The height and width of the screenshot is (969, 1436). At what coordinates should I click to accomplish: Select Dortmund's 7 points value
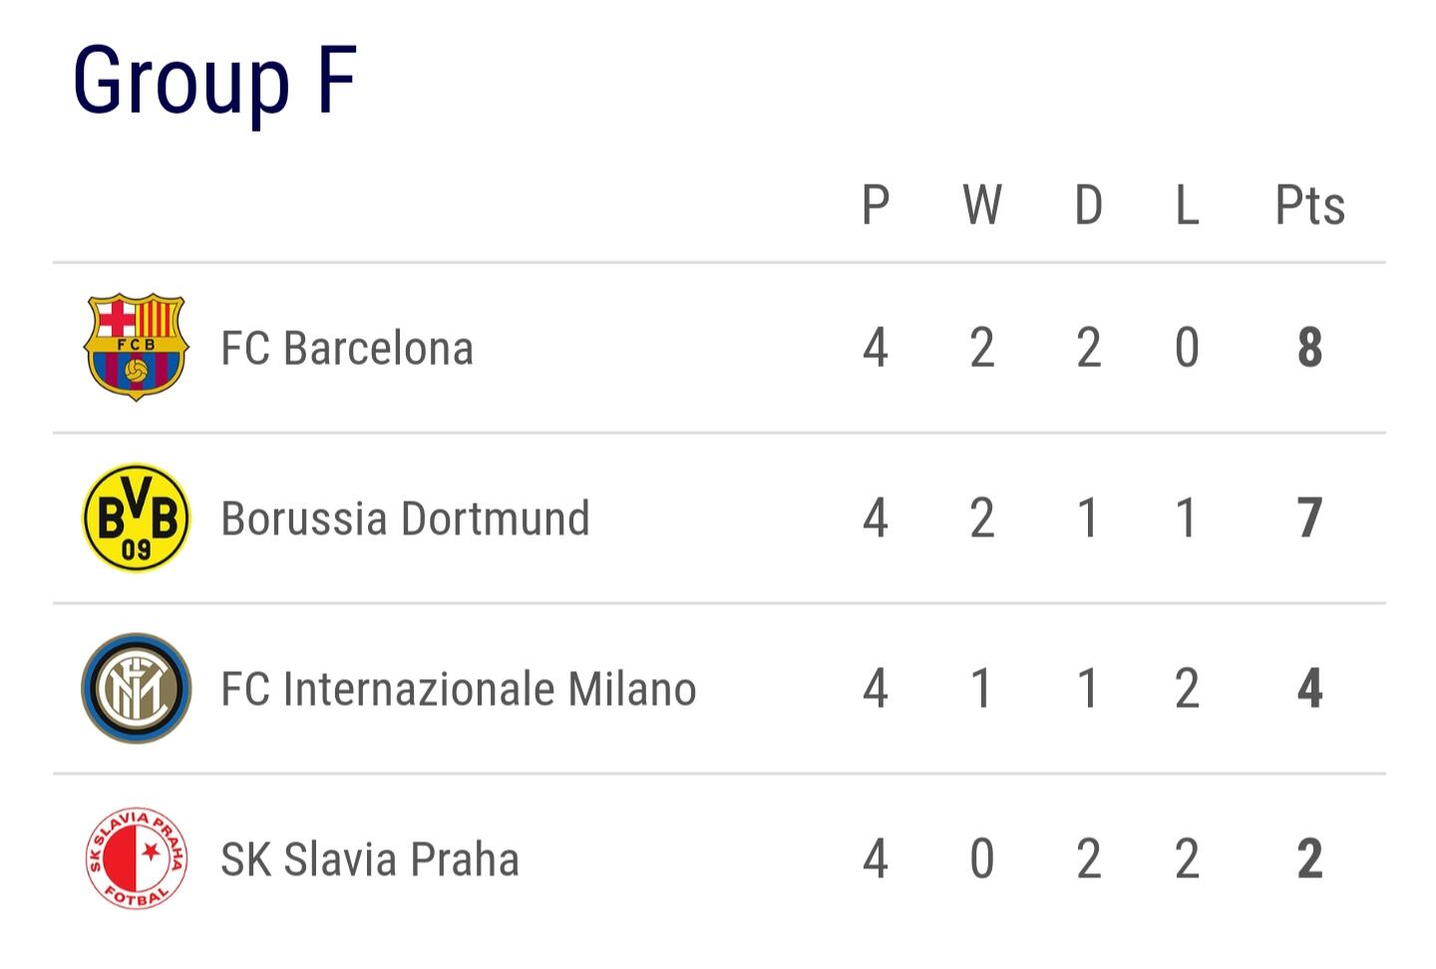tap(1310, 518)
